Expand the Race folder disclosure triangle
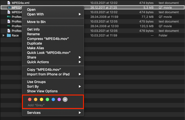Image resolution: width=185 pixels, height=120 pixels. pos(3,35)
